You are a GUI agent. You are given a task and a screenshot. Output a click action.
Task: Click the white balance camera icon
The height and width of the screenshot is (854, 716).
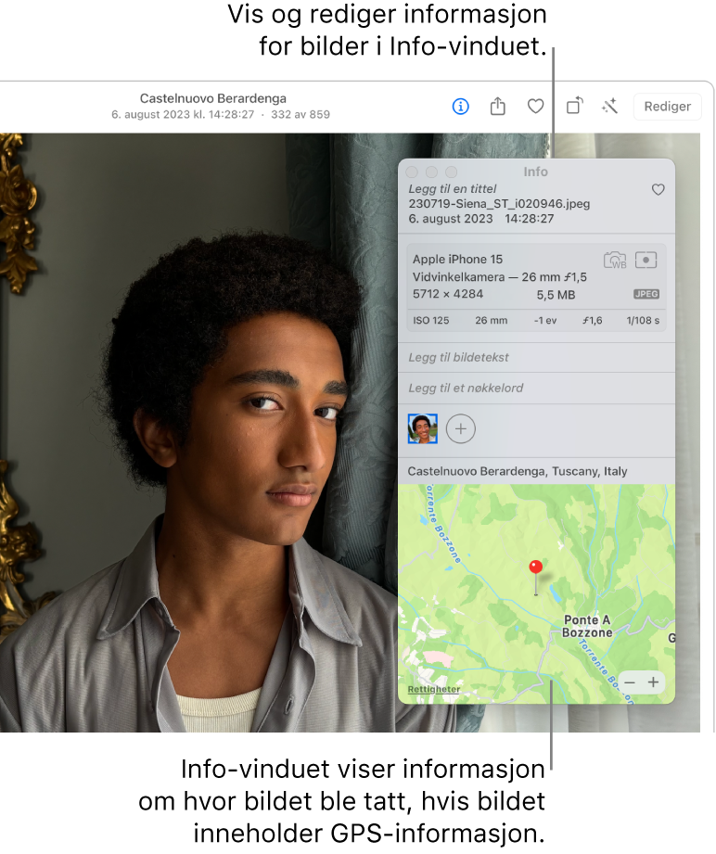[x=615, y=261]
